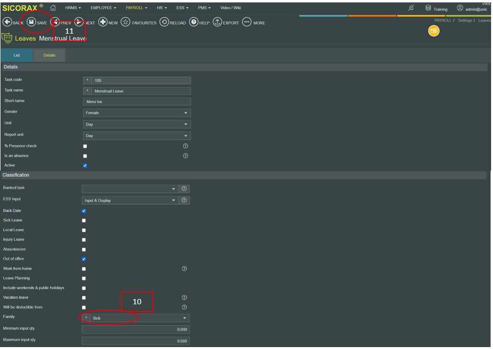Show help for Work from home

(x=184, y=269)
